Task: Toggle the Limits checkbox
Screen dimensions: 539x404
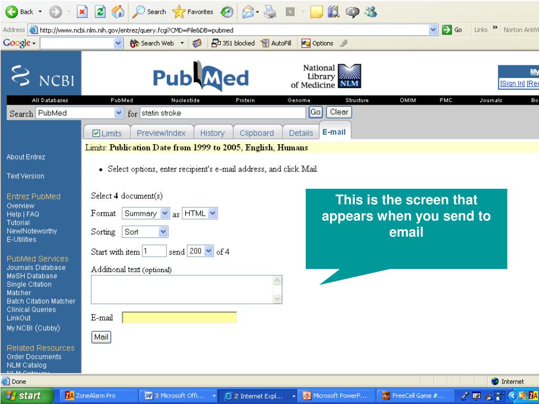Action: (96, 133)
